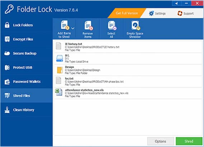Go to Secure Backup section
The image size is (204, 147).
point(26,53)
